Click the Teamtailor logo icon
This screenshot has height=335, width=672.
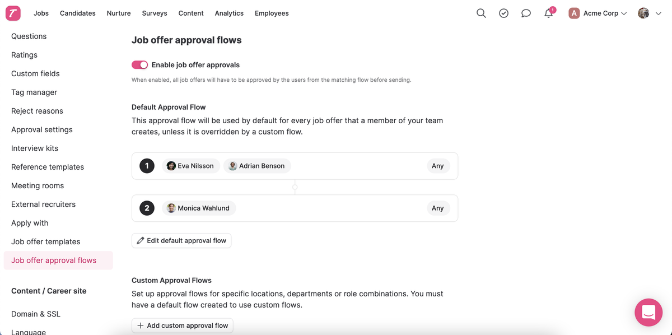(x=13, y=13)
